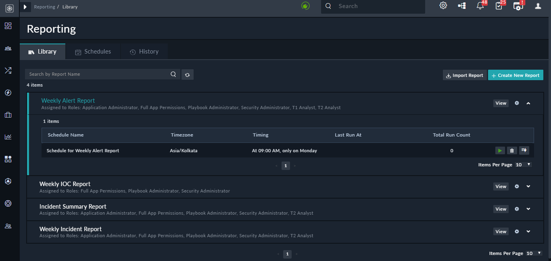Run the Weekly Alert Report schedule now

(500, 151)
